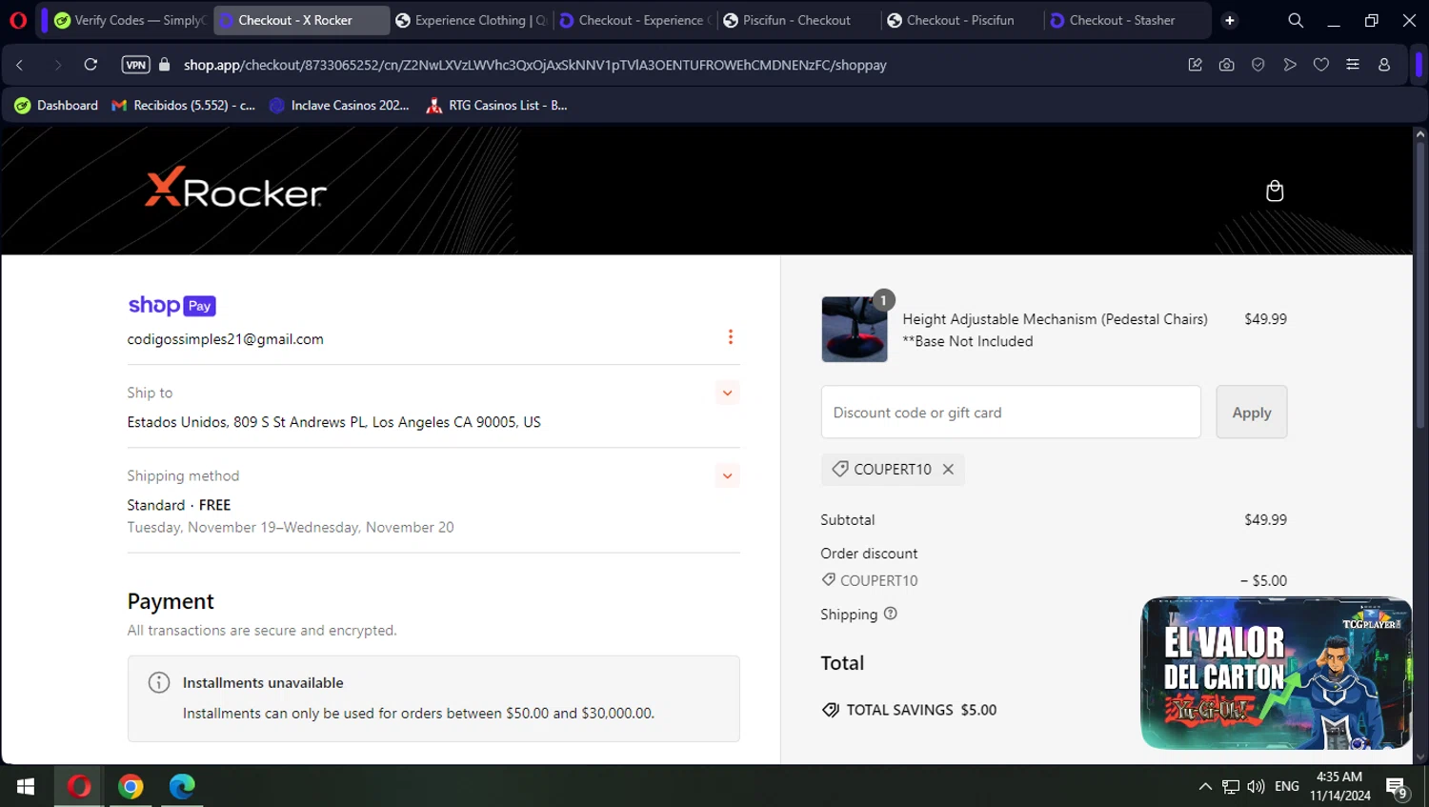Toggle the VPN badge
The image size is (1429, 807).
point(136,65)
